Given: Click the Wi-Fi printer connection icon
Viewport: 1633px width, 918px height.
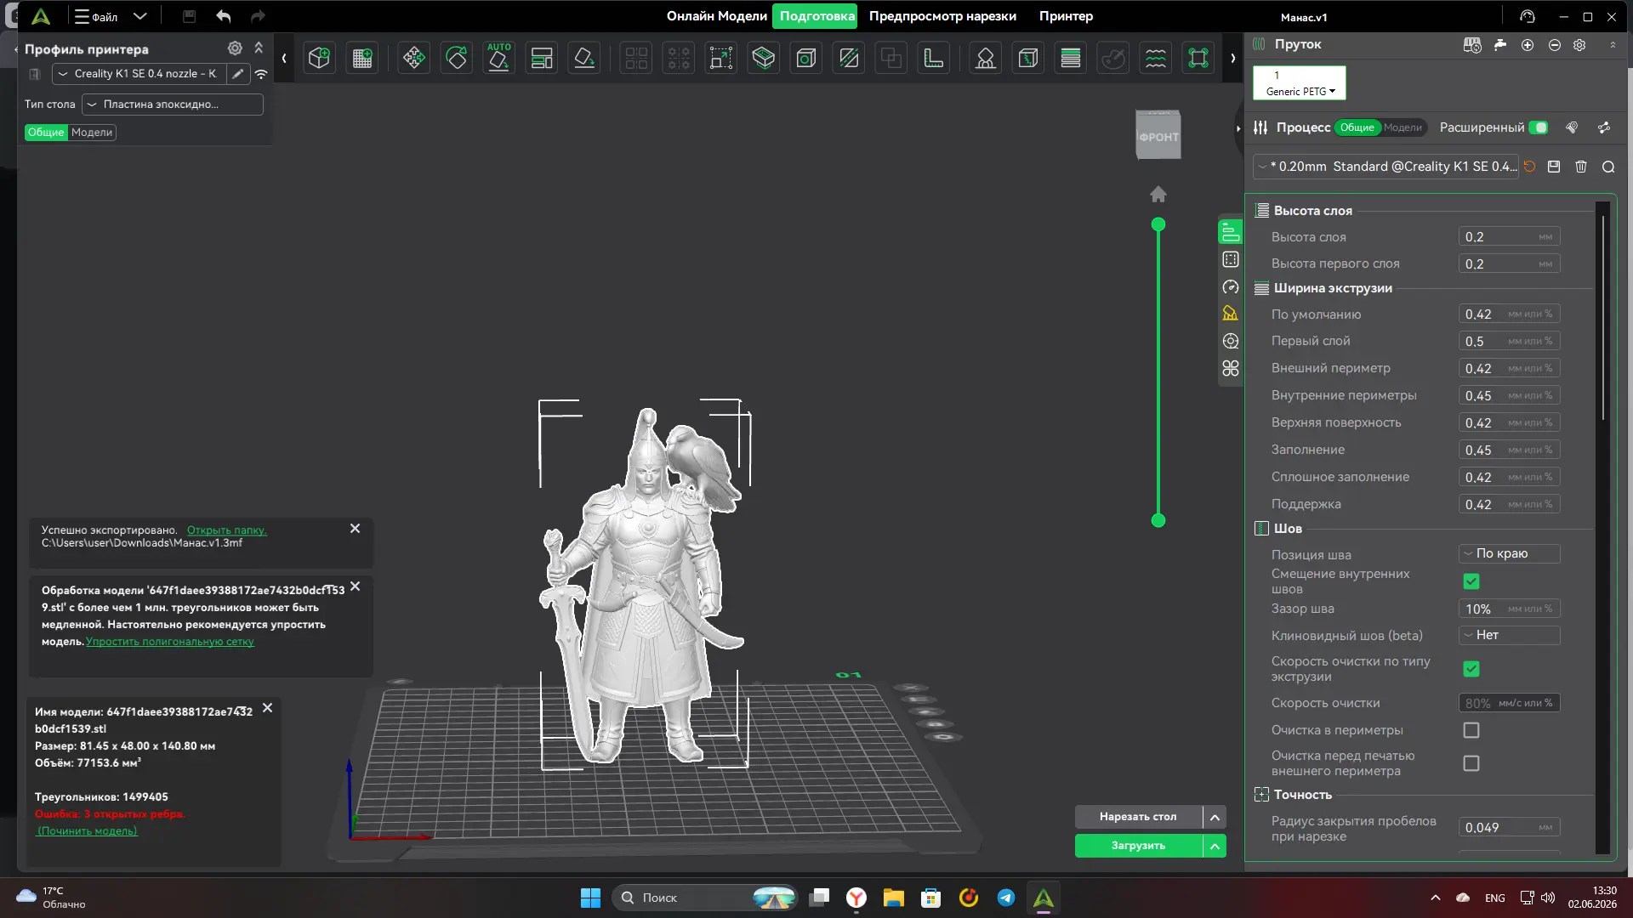Looking at the screenshot, I should pos(261,74).
